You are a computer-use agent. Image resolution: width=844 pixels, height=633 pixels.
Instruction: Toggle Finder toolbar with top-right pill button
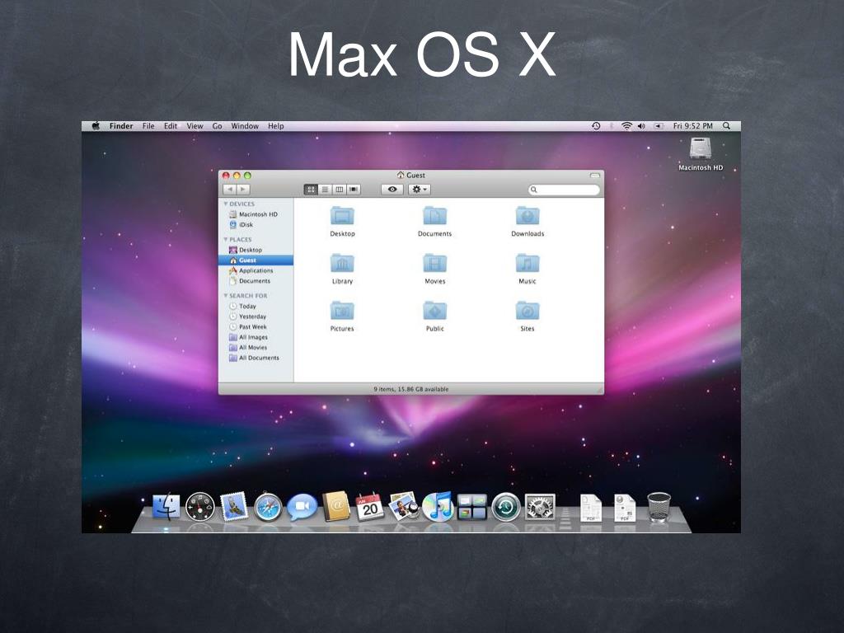595,176
